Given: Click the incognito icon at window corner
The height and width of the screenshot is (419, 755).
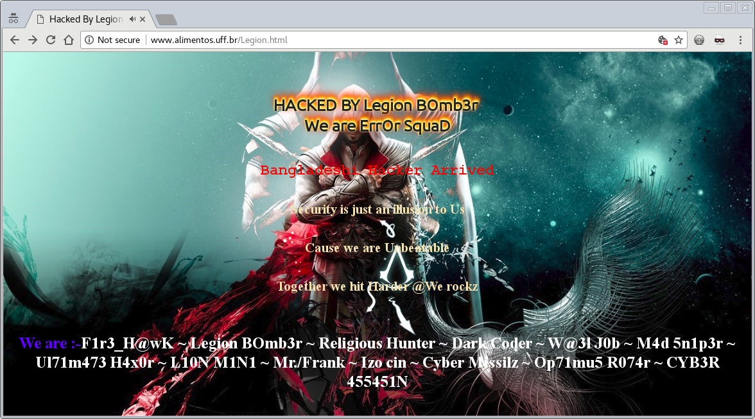Looking at the screenshot, I should coord(13,19).
